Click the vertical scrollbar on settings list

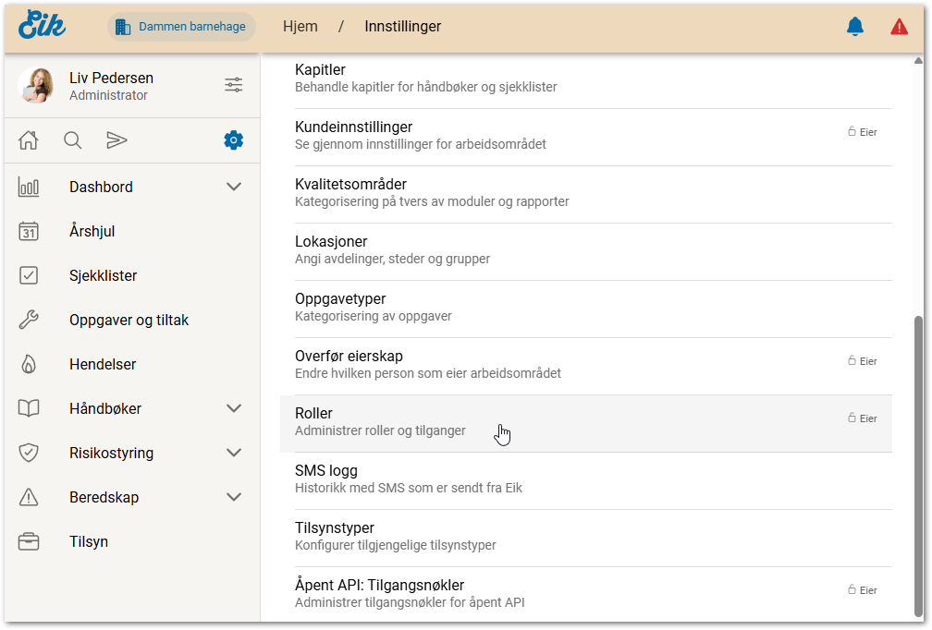tap(917, 462)
